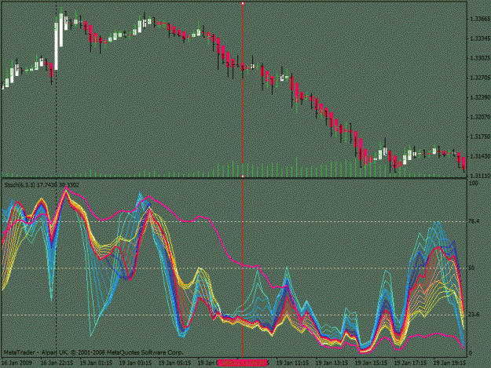The image size is (491, 368).
Task: Click the 76.4 level label
Action: pos(474,221)
